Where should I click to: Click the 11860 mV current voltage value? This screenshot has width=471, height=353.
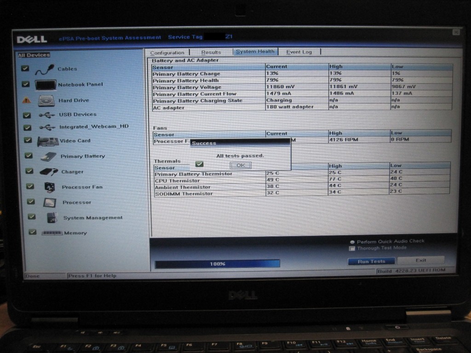tap(280, 87)
